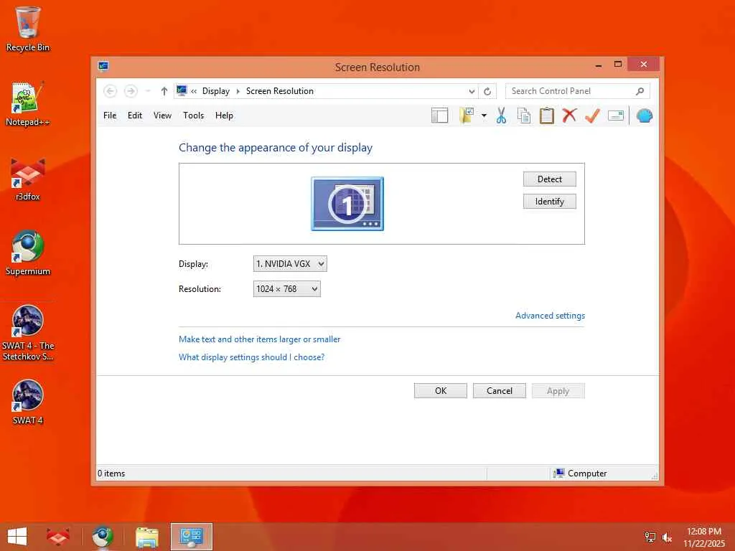Select the monitor 1 display thumbnail
This screenshot has width=735, height=551.
(347, 204)
